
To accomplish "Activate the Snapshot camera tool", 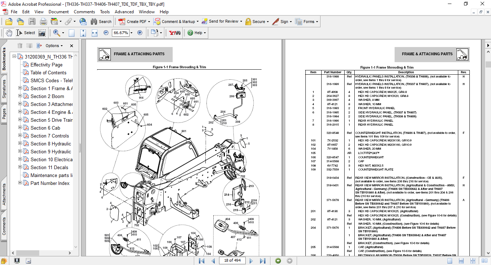I will 42,33.
